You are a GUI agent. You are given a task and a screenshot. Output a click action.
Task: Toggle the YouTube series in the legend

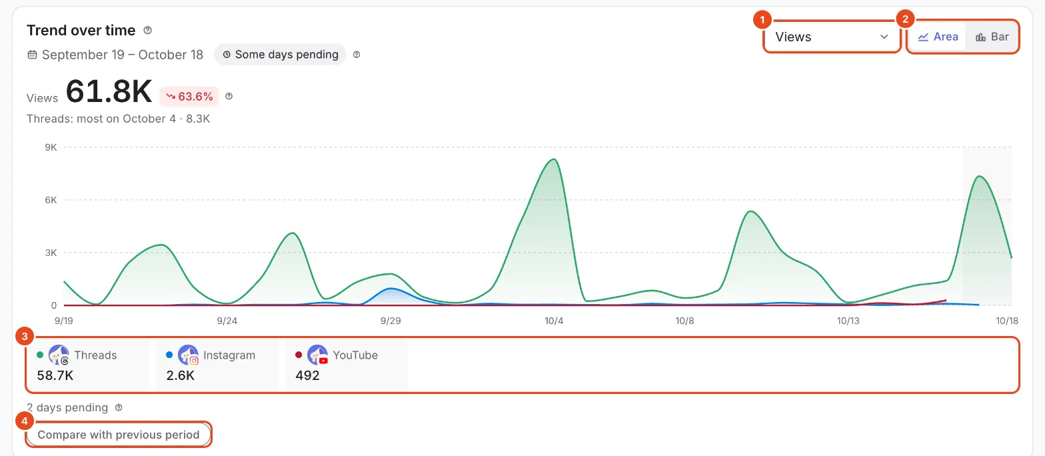[x=346, y=364]
